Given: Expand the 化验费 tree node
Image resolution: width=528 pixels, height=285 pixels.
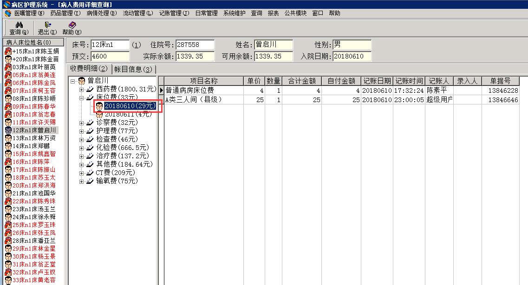Looking at the screenshot, I should coord(81,149).
